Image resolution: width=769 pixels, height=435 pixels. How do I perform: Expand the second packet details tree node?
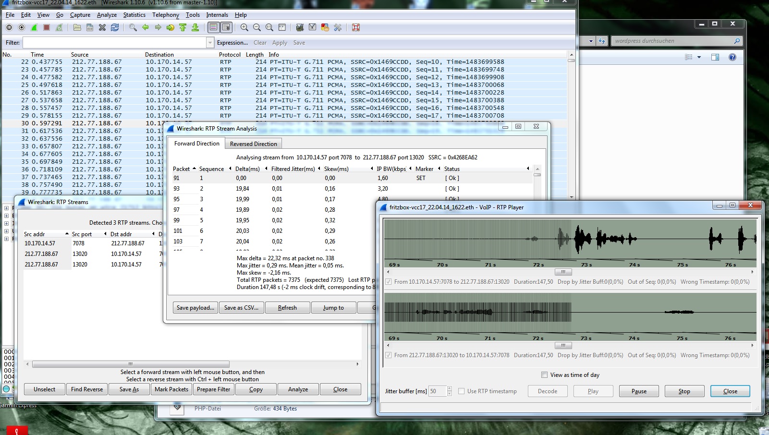point(6,216)
